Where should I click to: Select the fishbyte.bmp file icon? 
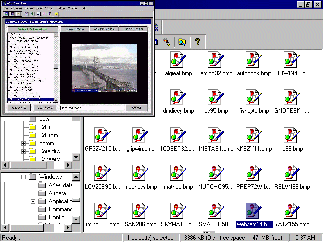coord(252,98)
